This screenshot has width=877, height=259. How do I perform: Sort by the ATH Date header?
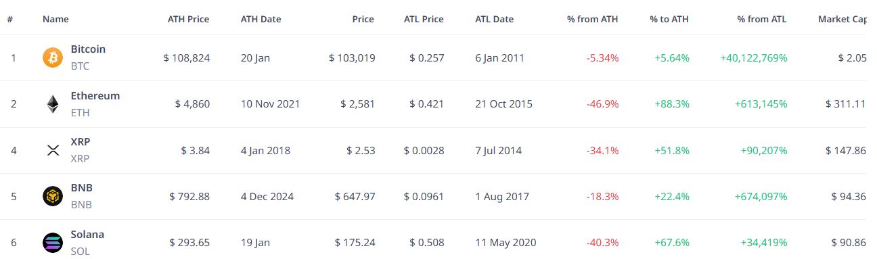(261, 19)
